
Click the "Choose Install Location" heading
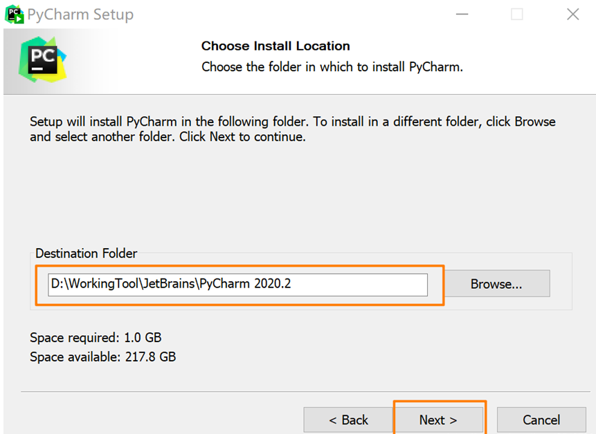276,46
